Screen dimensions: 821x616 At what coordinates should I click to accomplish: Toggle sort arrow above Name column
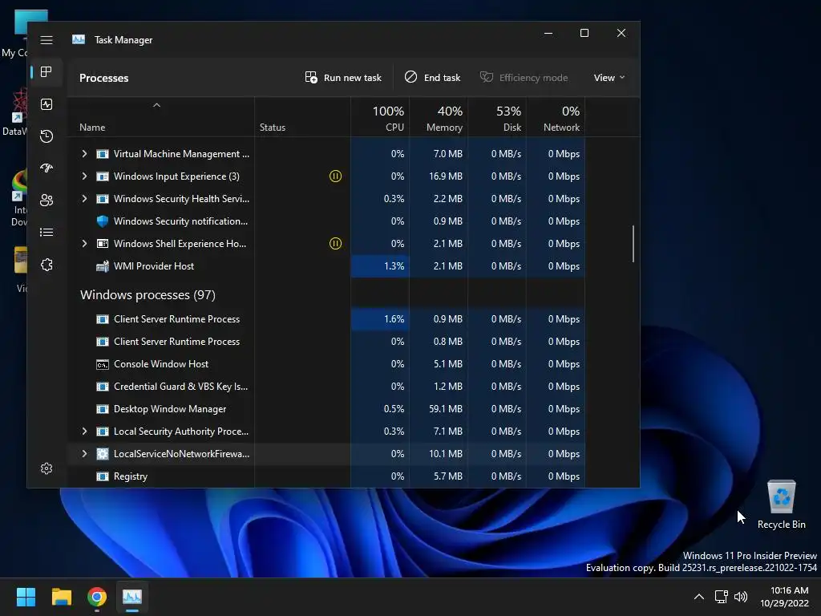tap(156, 105)
